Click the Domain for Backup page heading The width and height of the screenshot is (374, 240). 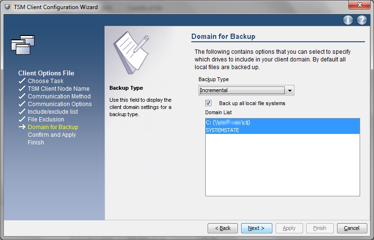click(223, 36)
